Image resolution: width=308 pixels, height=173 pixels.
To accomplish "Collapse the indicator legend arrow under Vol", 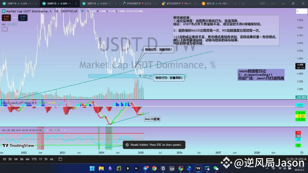I will pyautogui.click(x=5, y=29).
